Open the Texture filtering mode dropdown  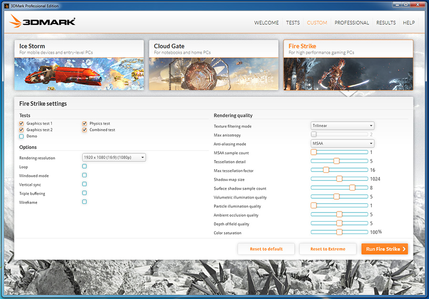click(x=342, y=126)
